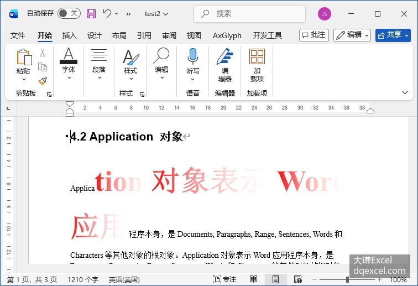Click the word Documents in body text
418x286 pixels.
(195, 234)
